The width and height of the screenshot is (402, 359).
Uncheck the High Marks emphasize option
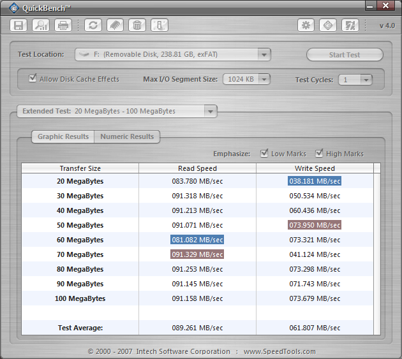319,154
